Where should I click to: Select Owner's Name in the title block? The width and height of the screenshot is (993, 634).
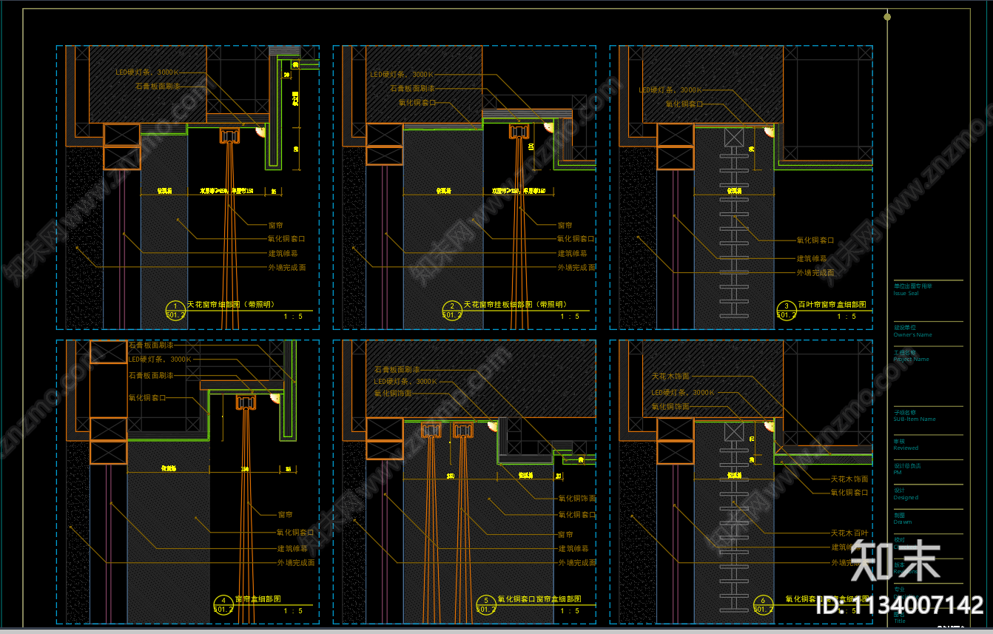pyautogui.click(x=913, y=335)
